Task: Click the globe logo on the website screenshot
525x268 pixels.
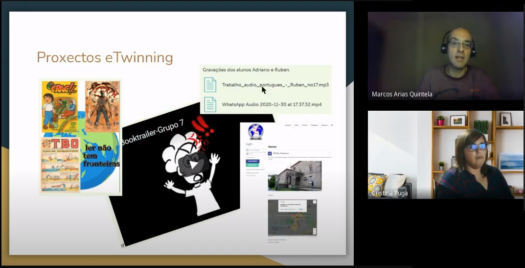Action: (x=256, y=131)
